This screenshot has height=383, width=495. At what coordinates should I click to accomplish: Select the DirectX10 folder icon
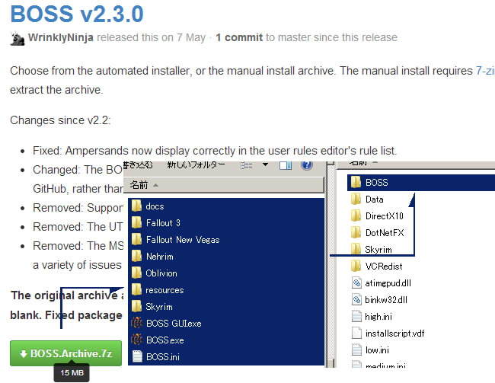coord(356,215)
